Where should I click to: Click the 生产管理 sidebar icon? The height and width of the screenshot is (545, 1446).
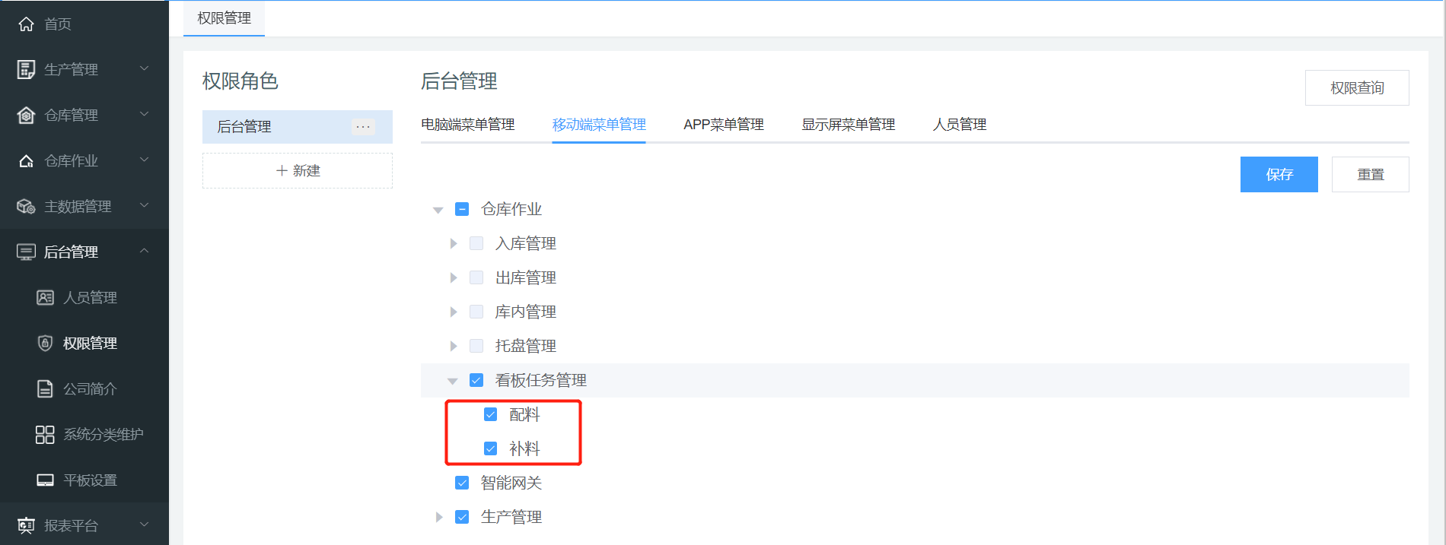click(26, 70)
